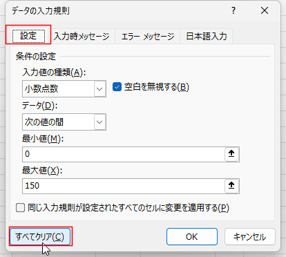Switch to the 入力時メッセージ tab
286x257 pixels.
[82, 36]
